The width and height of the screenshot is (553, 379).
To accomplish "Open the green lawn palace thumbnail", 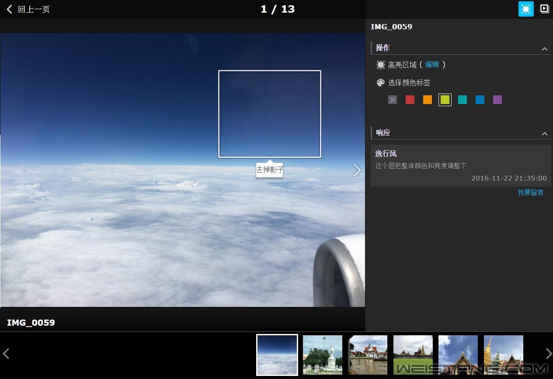I will click(x=413, y=355).
